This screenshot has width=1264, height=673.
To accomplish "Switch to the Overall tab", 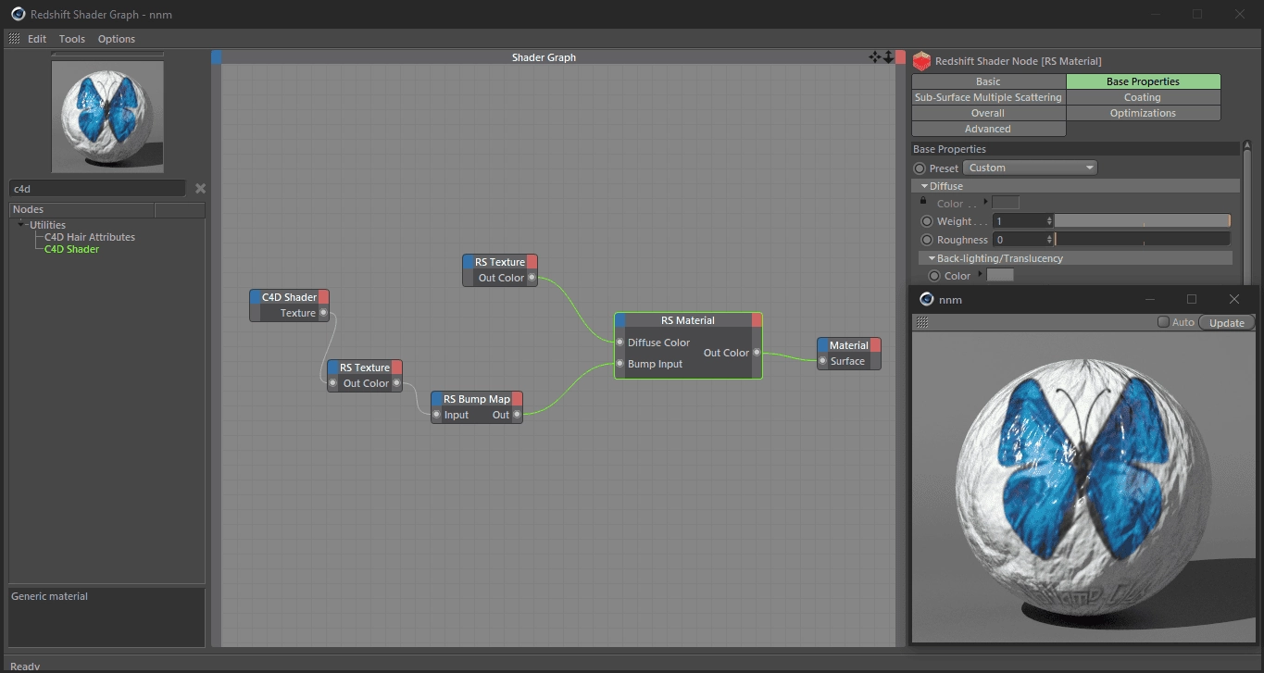I will (988, 113).
